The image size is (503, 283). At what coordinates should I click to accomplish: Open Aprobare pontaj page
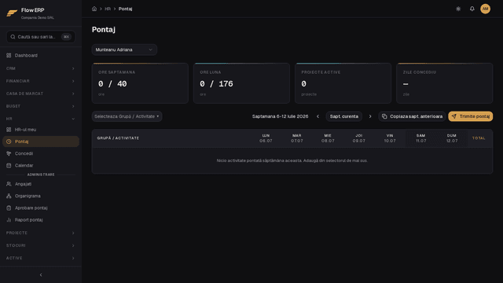pyautogui.click(x=41, y=208)
